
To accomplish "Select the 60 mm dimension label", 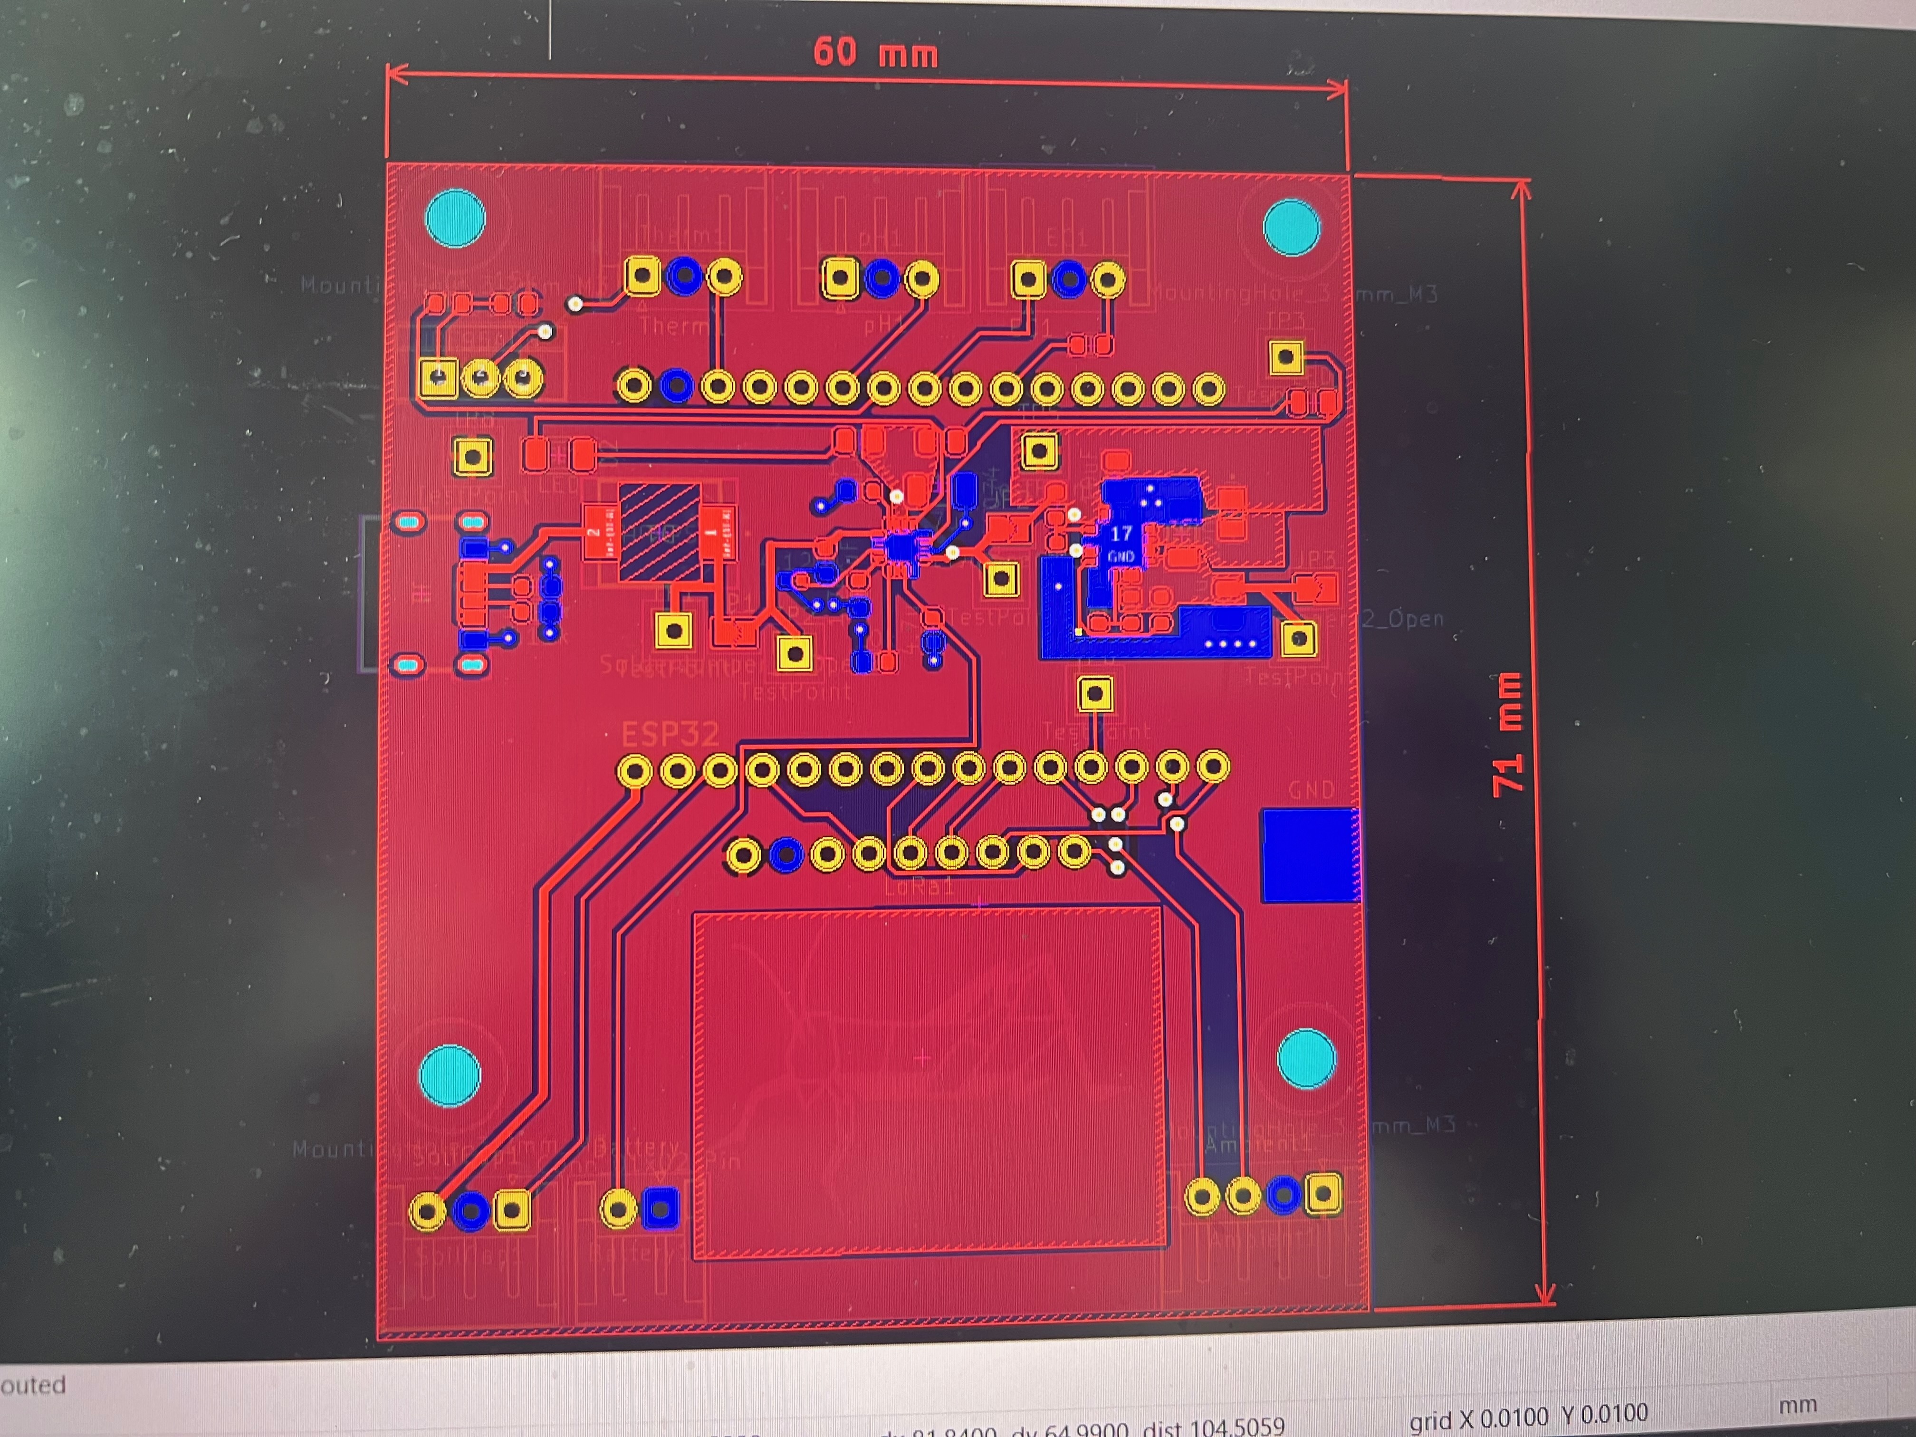I will click(x=876, y=52).
